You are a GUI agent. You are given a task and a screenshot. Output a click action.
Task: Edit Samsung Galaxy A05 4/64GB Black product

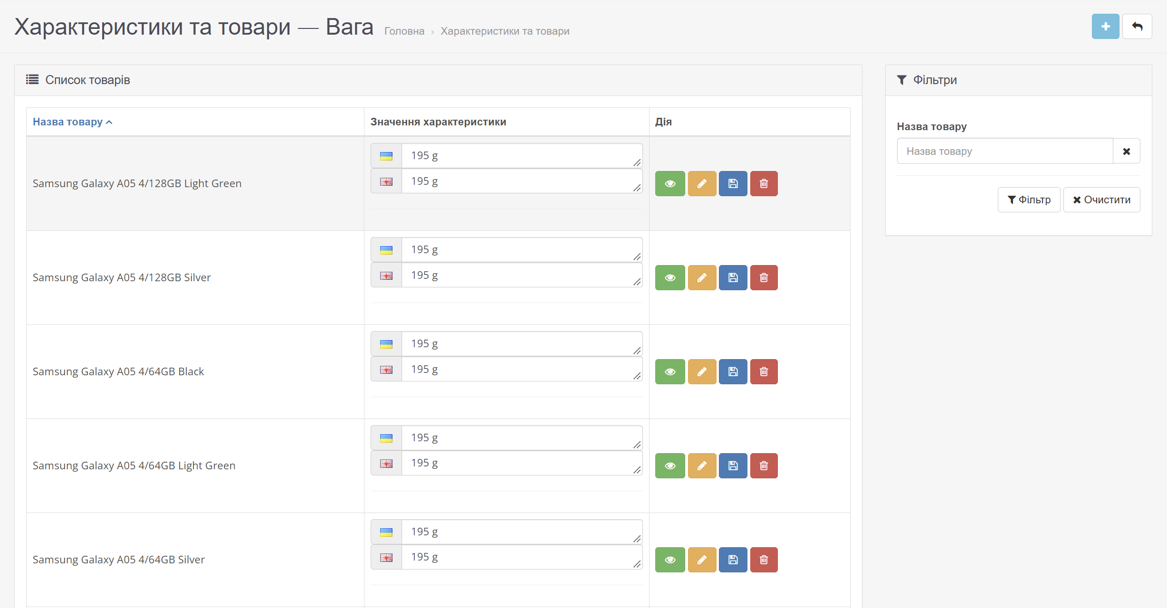pyautogui.click(x=702, y=371)
